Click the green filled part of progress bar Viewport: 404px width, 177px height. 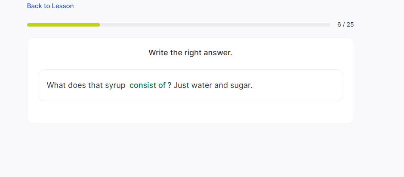pyautogui.click(x=63, y=25)
